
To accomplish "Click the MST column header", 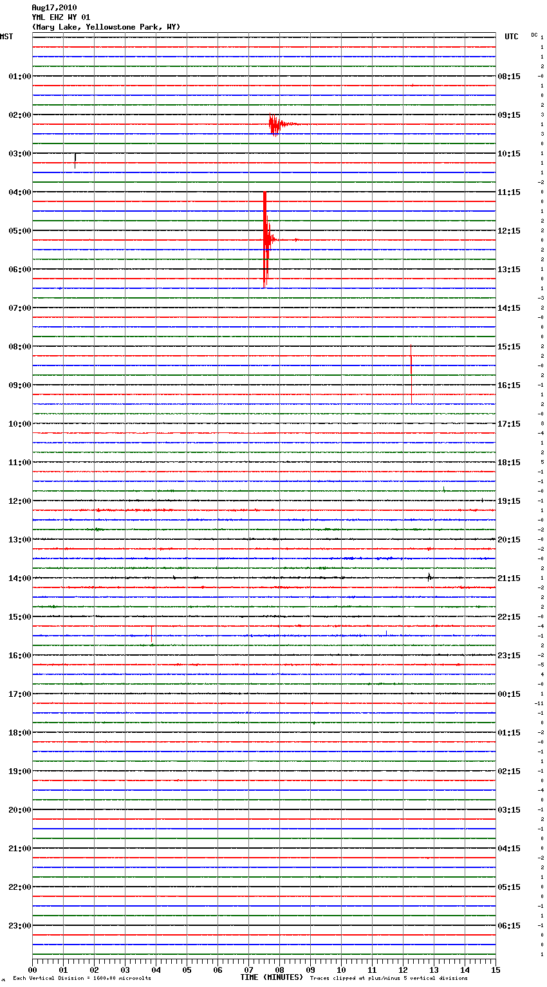I will [6, 37].
